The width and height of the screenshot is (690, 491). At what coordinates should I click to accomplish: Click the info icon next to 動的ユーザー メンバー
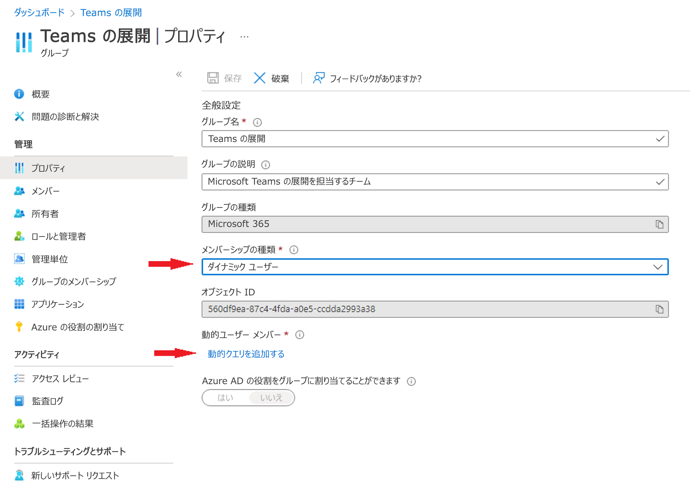(300, 335)
